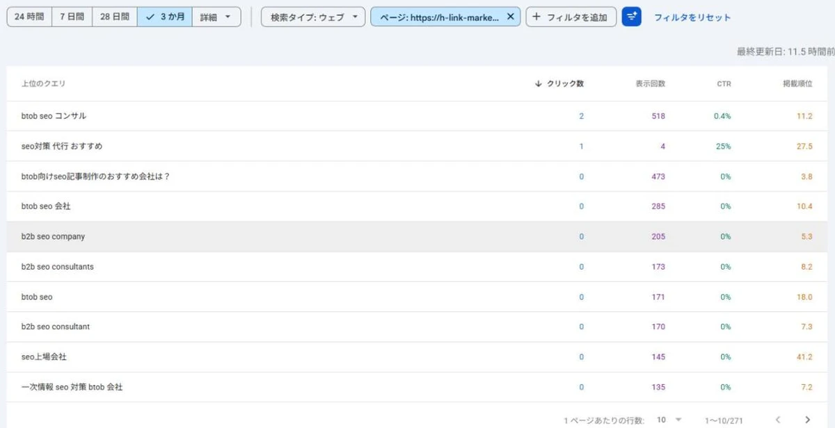Click the 上位のクエリ column header
Viewport: 835px width, 428px height.
point(43,83)
